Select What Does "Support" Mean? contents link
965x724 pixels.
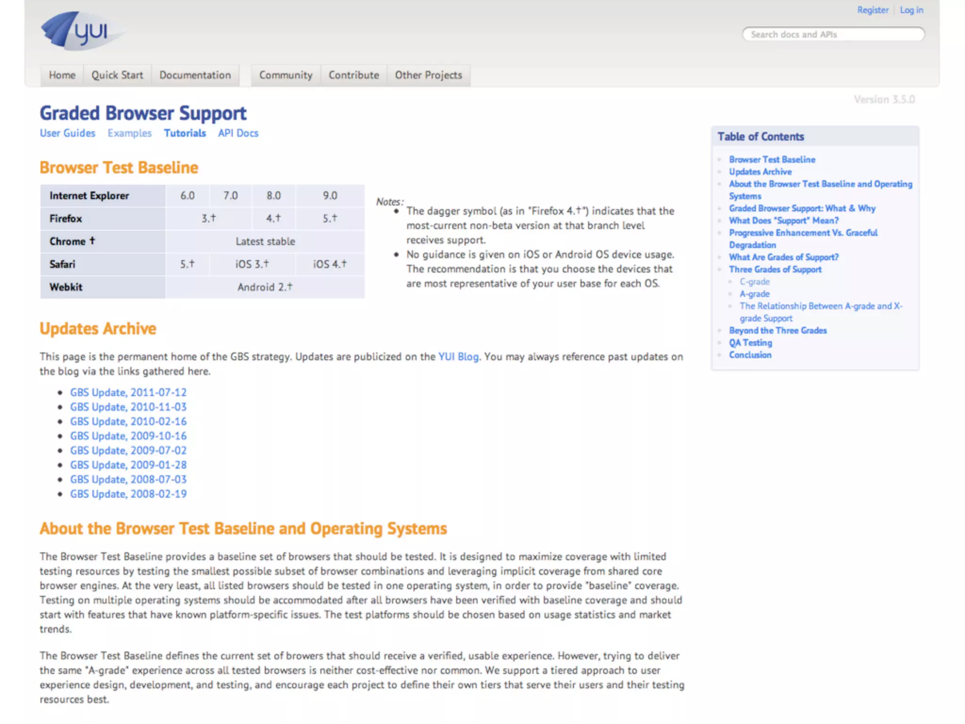click(x=784, y=221)
